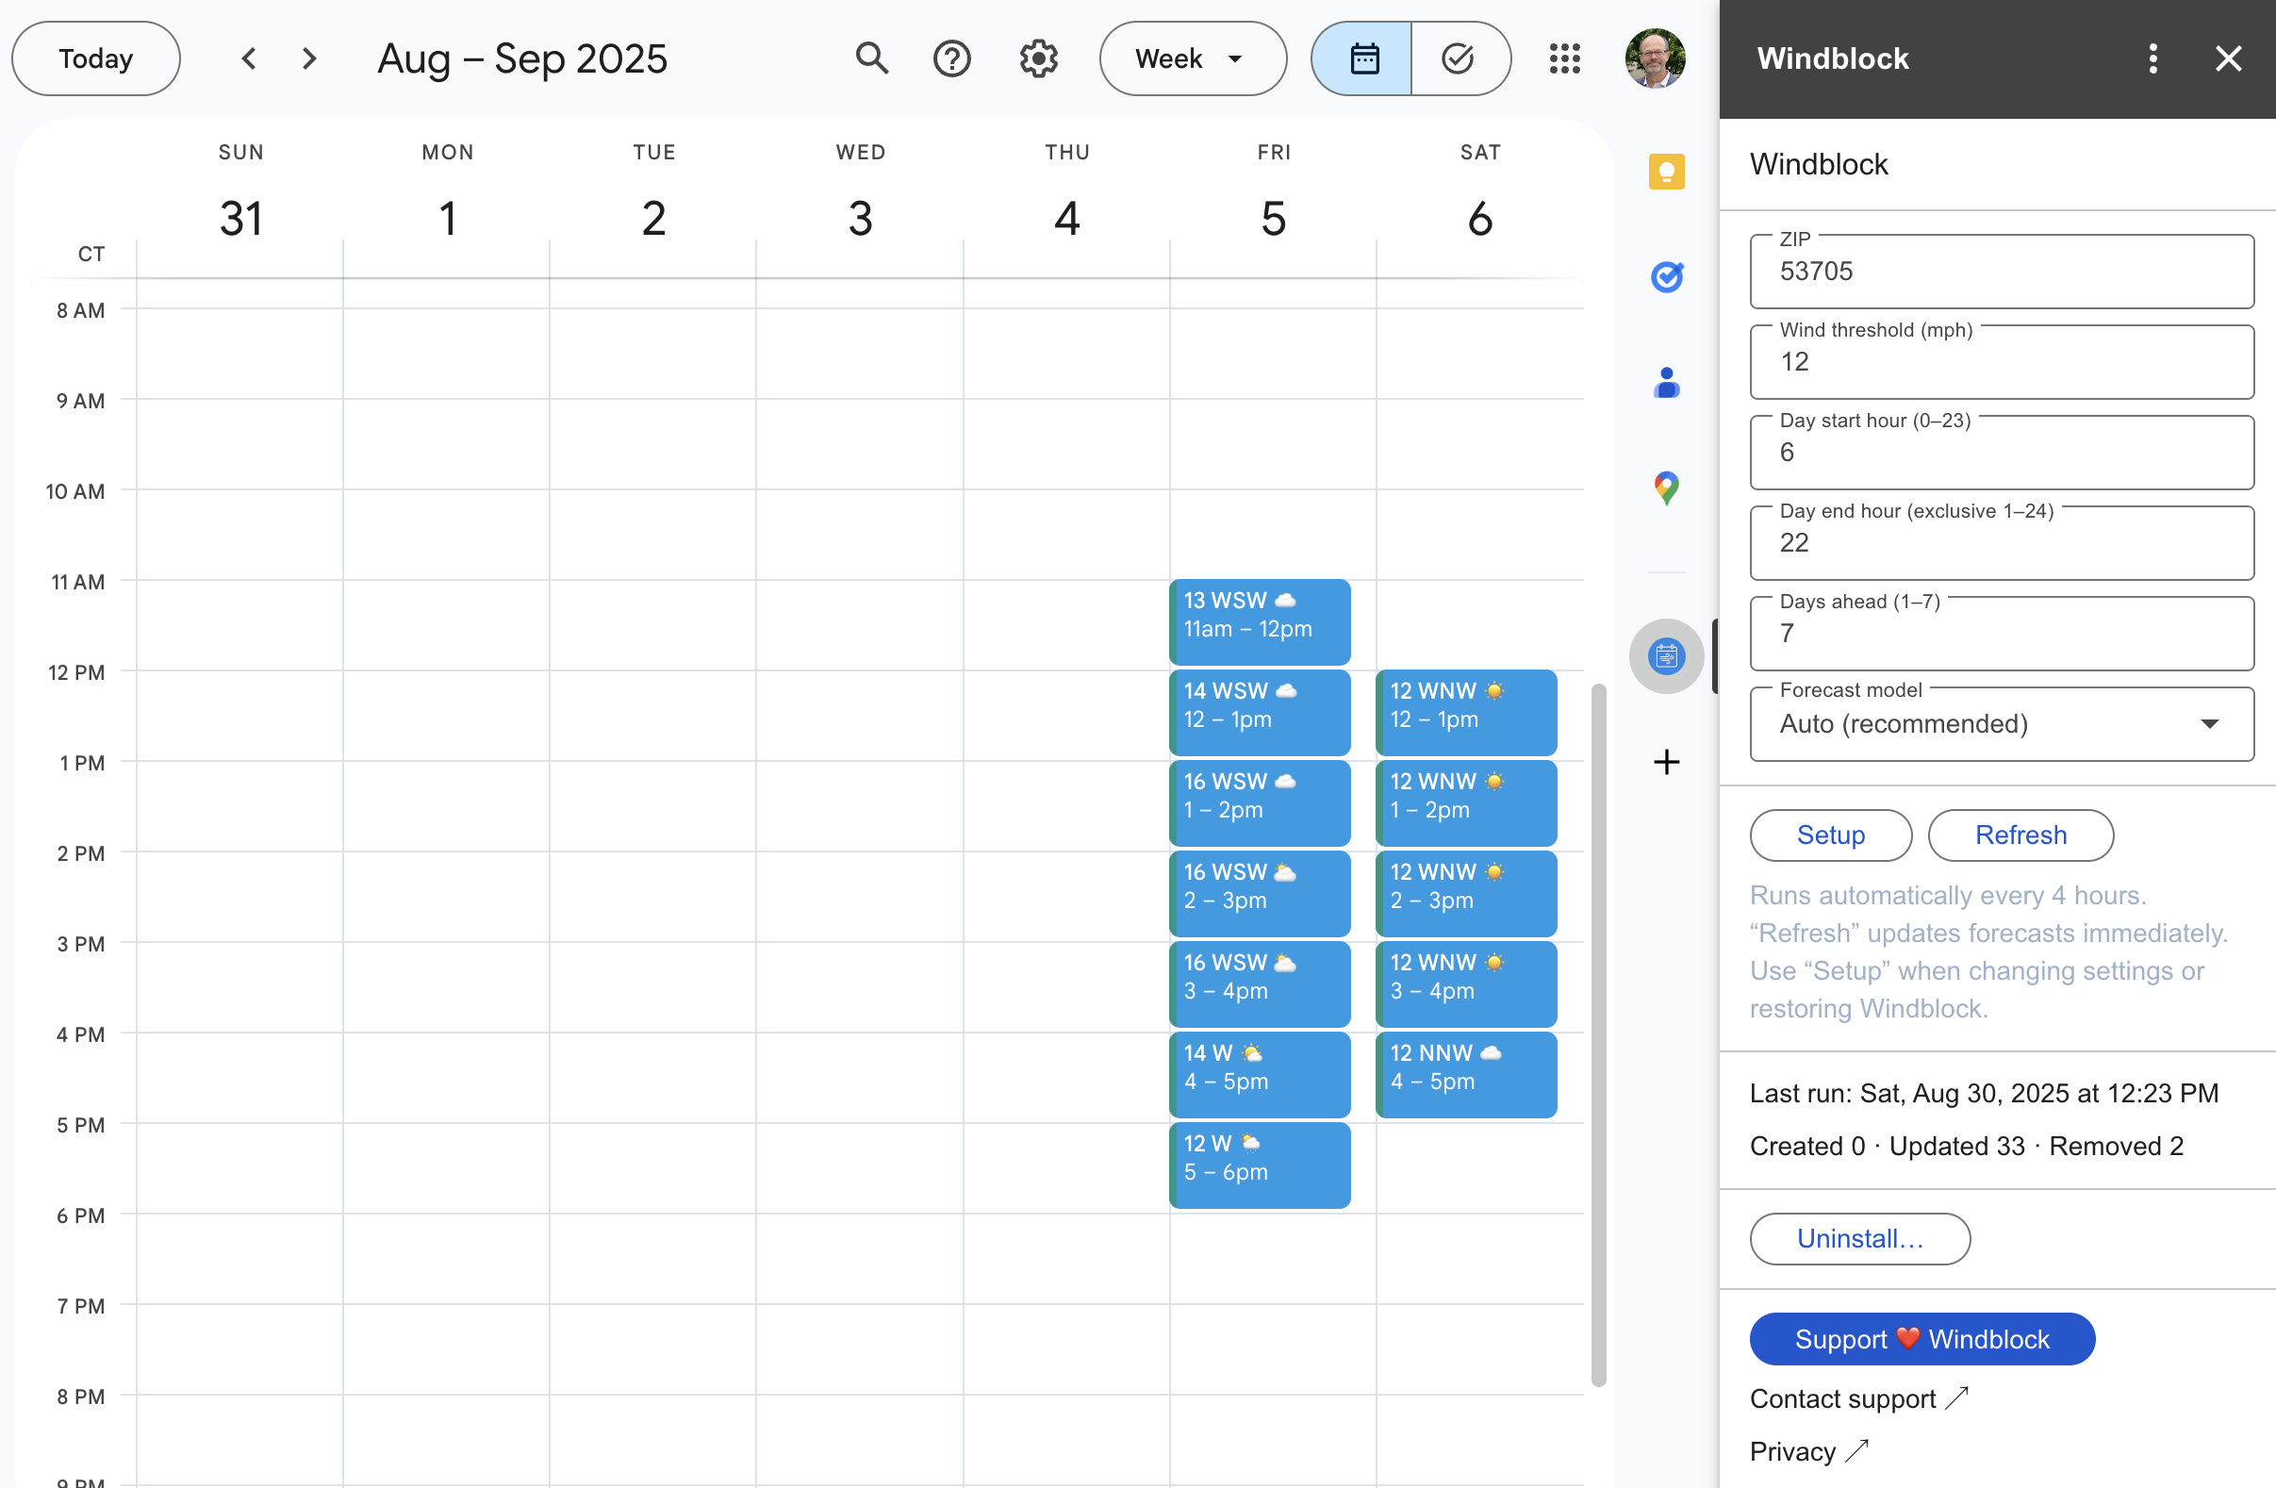The image size is (2276, 1488).
Task: Click the Aug – Sep 2025 title
Action: point(522,59)
